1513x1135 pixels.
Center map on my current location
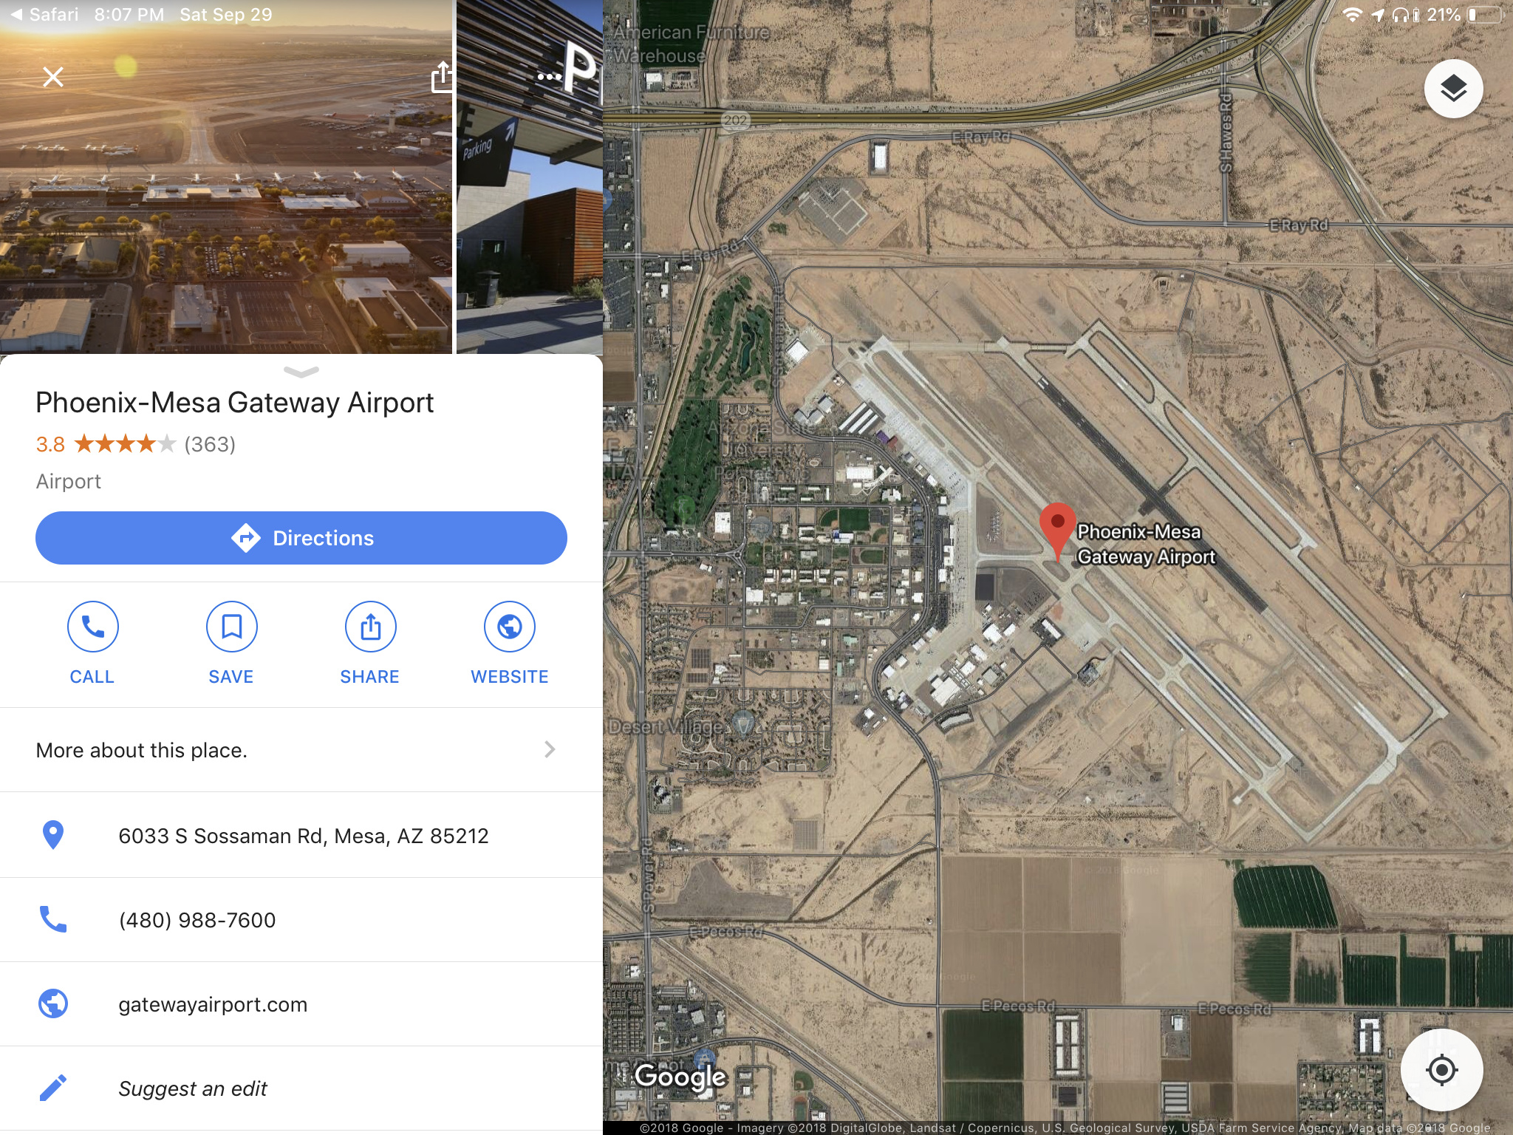coord(1441,1069)
